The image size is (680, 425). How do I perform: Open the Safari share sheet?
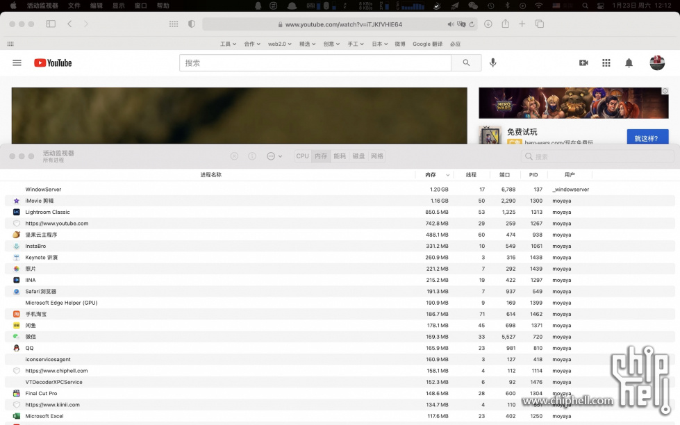tap(505, 24)
